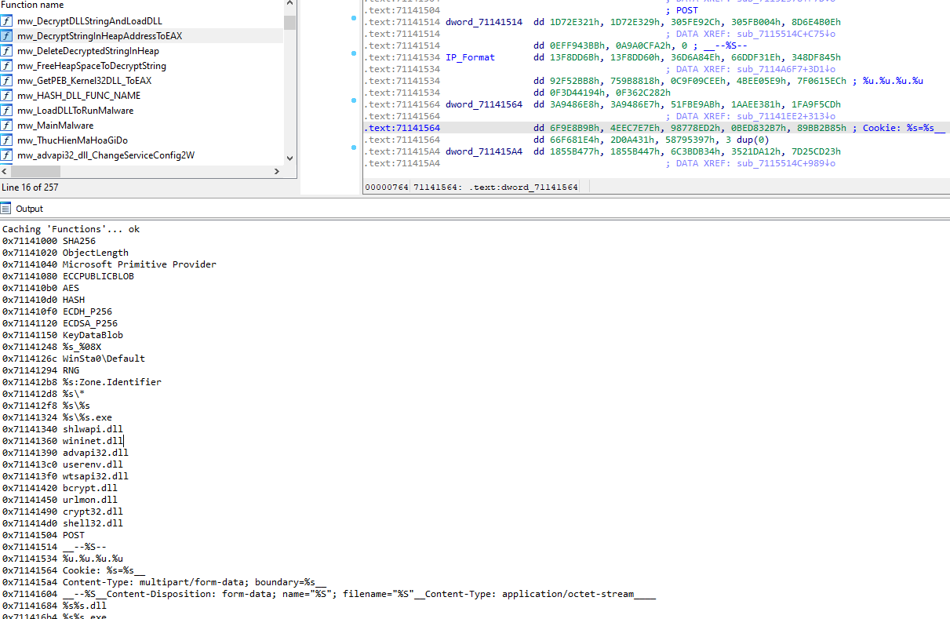Select mw_LoadDLLToRunMalware function

75,111
